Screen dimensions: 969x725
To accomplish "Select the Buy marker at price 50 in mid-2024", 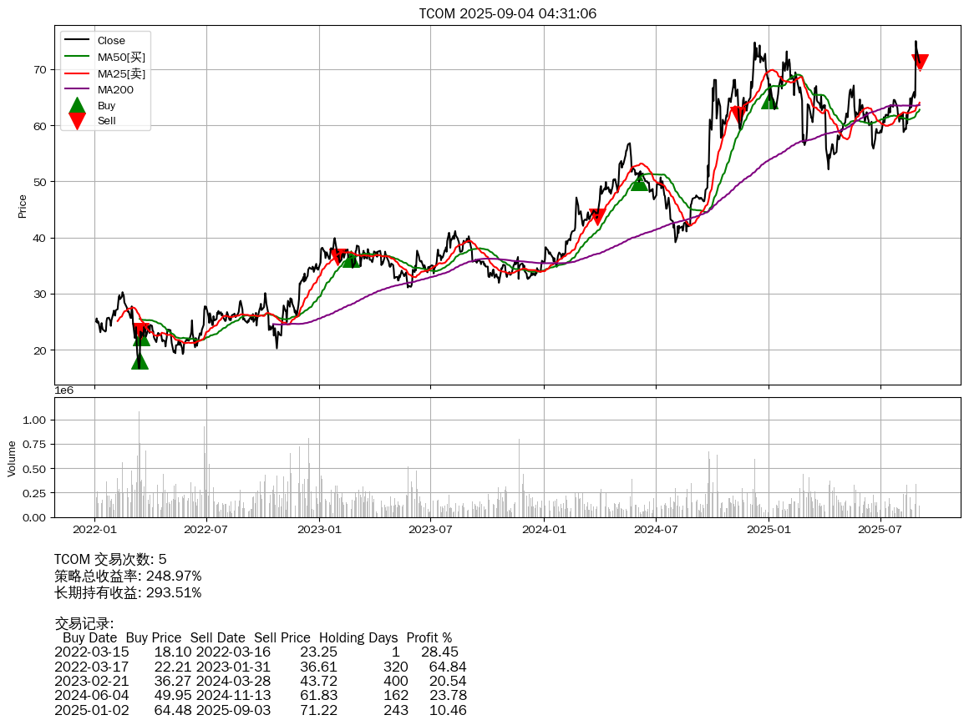I will tap(639, 181).
